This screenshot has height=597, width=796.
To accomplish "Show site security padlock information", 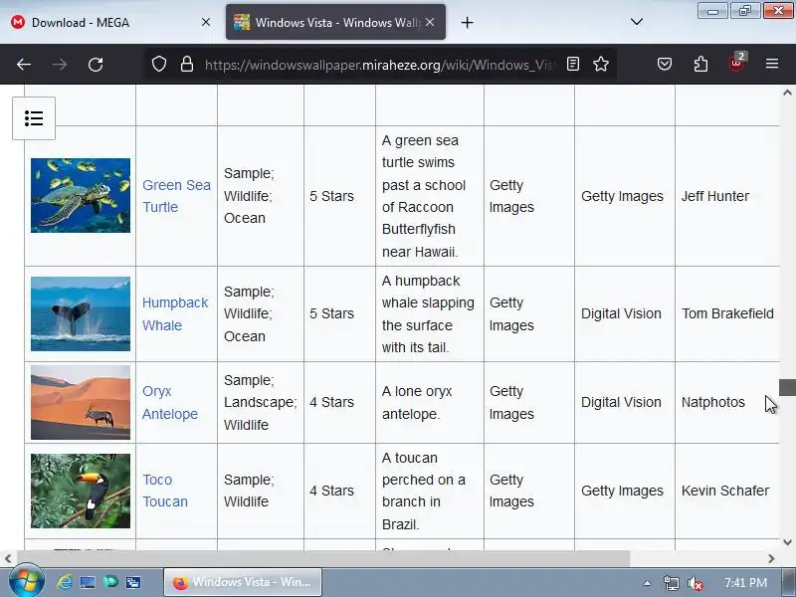I will point(187,64).
